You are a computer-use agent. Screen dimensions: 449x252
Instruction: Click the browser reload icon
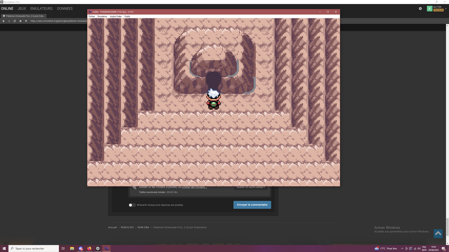tap(14, 21)
